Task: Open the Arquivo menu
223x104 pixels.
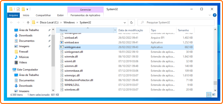Action: pos(13,15)
